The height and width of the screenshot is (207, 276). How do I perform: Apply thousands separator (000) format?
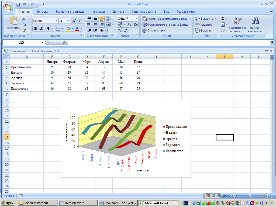pos(135,25)
